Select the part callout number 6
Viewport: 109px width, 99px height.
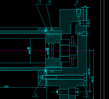(x=36, y=95)
